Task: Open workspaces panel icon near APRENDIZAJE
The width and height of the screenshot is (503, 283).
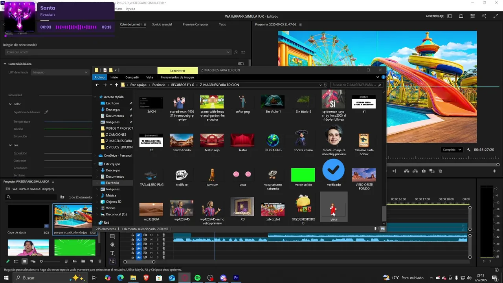Action: 450,16
